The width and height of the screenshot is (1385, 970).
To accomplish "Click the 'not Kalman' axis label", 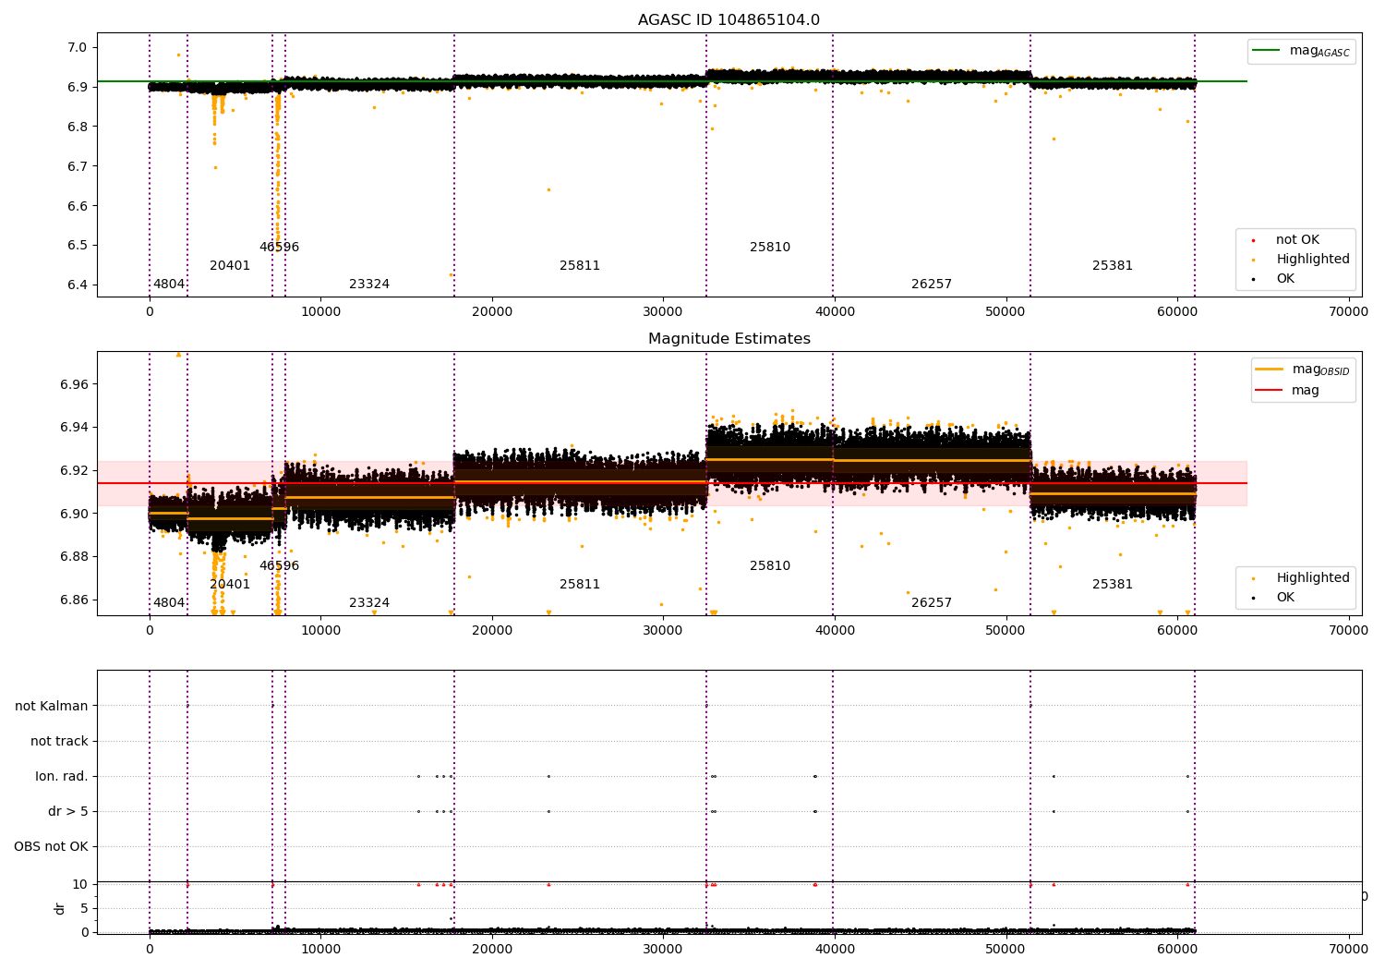I will point(52,707).
